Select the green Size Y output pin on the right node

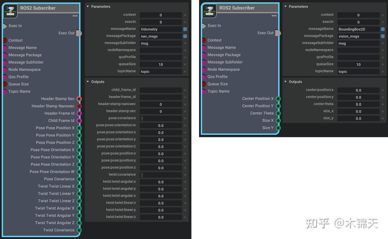[278, 128]
